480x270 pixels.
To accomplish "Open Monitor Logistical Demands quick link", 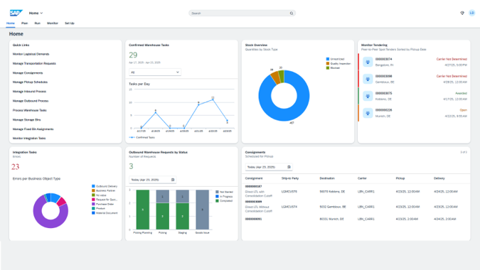I will coord(31,54).
